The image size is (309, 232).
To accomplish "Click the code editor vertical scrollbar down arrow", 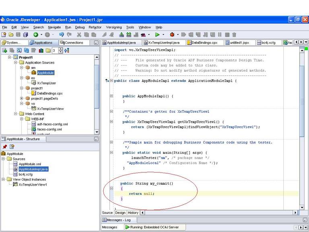I will [302, 207].
